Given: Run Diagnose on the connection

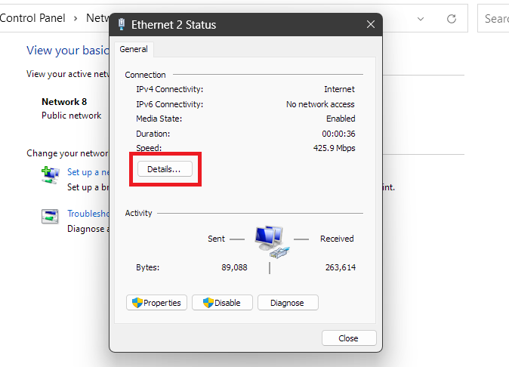Looking at the screenshot, I should (x=288, y=303).
